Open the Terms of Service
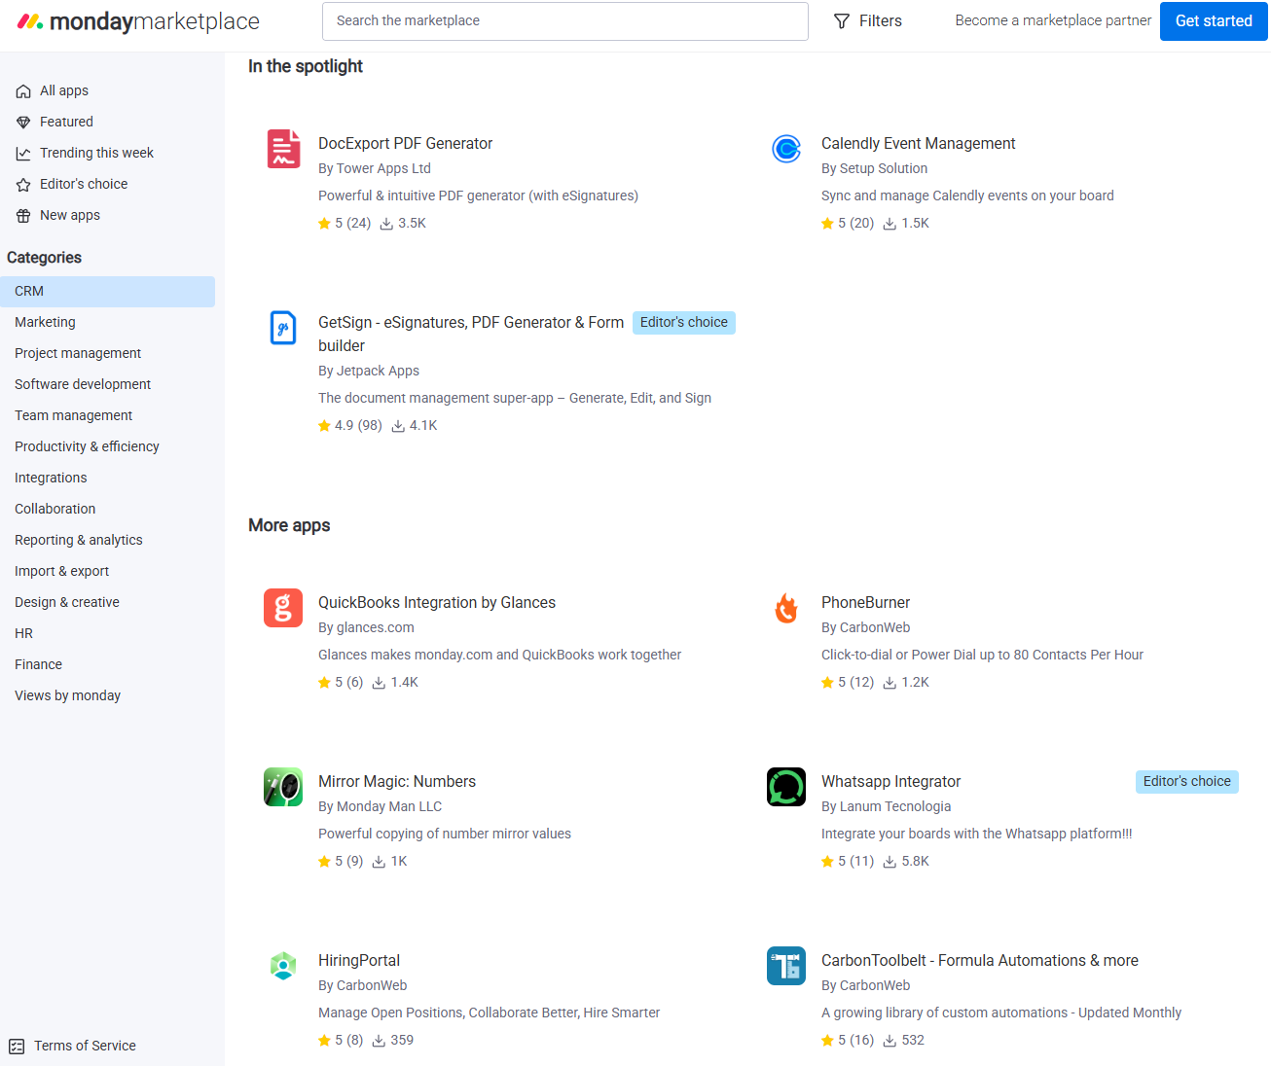The height and width of the screenshot is (1066, 1271). click(85, 1045)
